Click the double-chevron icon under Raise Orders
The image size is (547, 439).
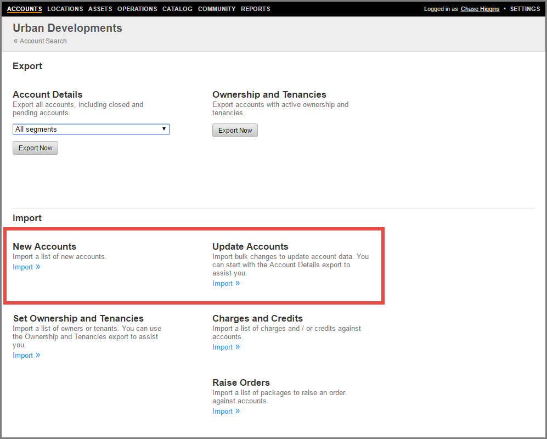point(238,411)
